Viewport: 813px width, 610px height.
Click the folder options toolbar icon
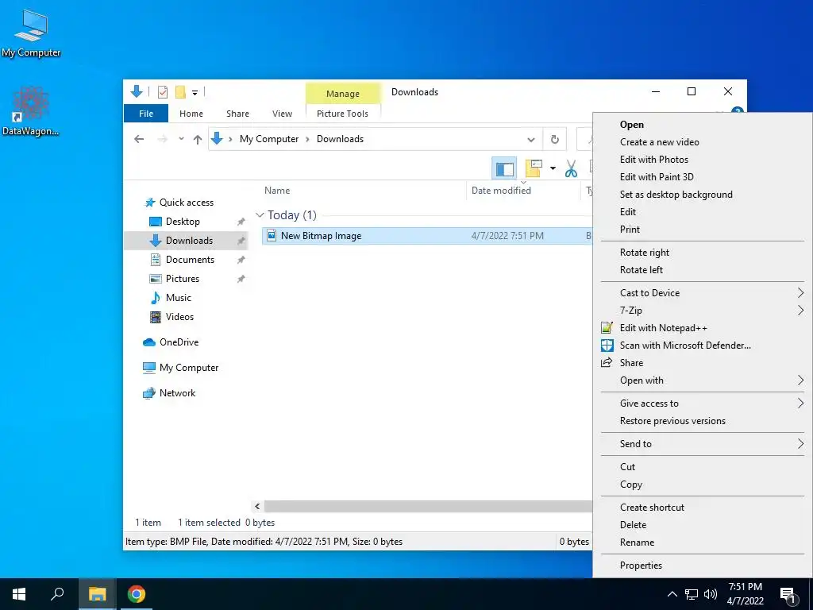coord(534,168)
